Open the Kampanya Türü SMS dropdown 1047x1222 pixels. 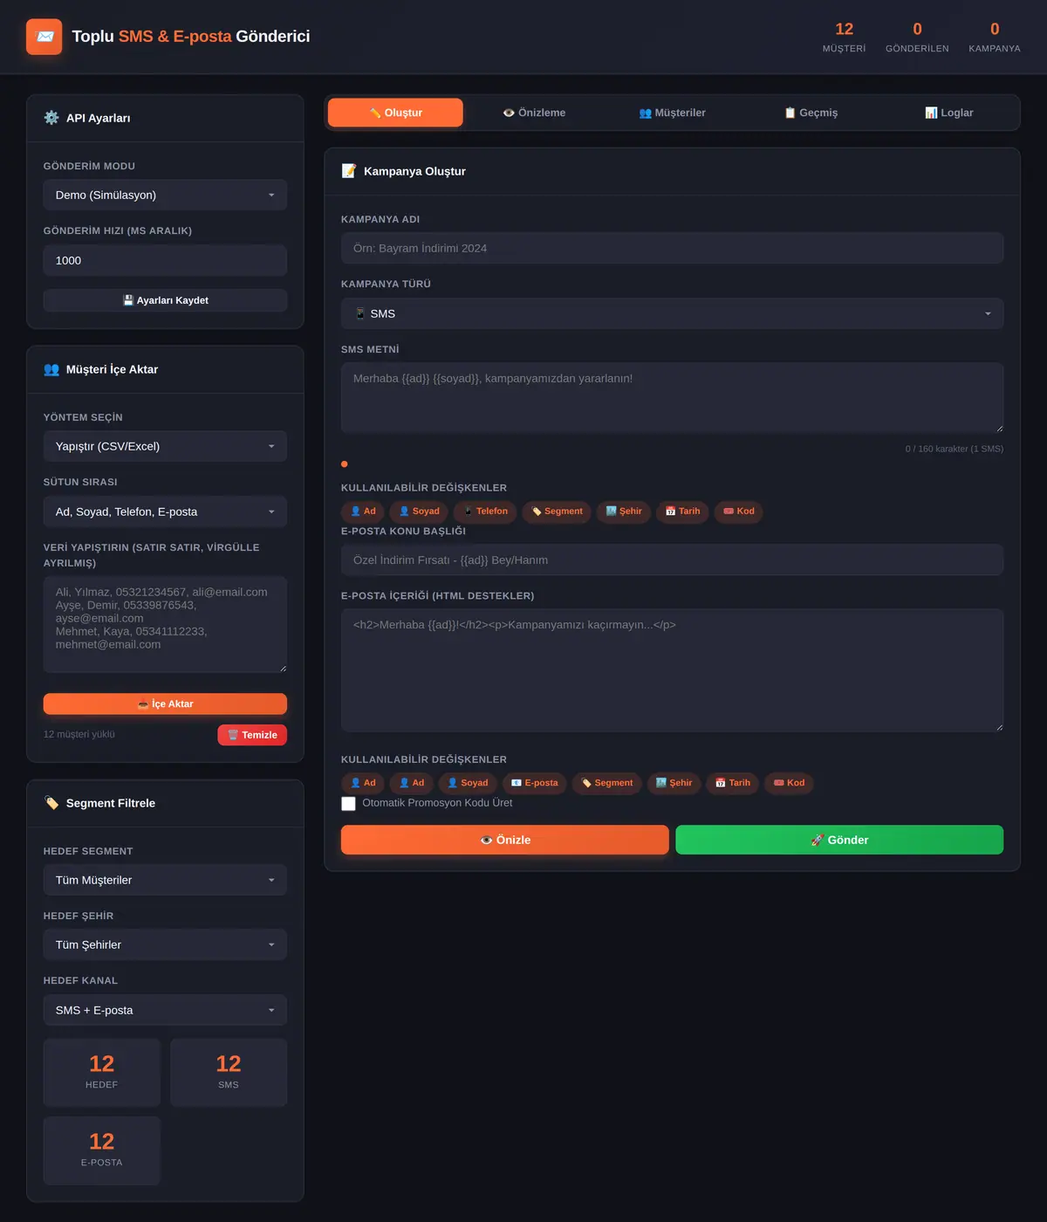(x=672, y=313)
